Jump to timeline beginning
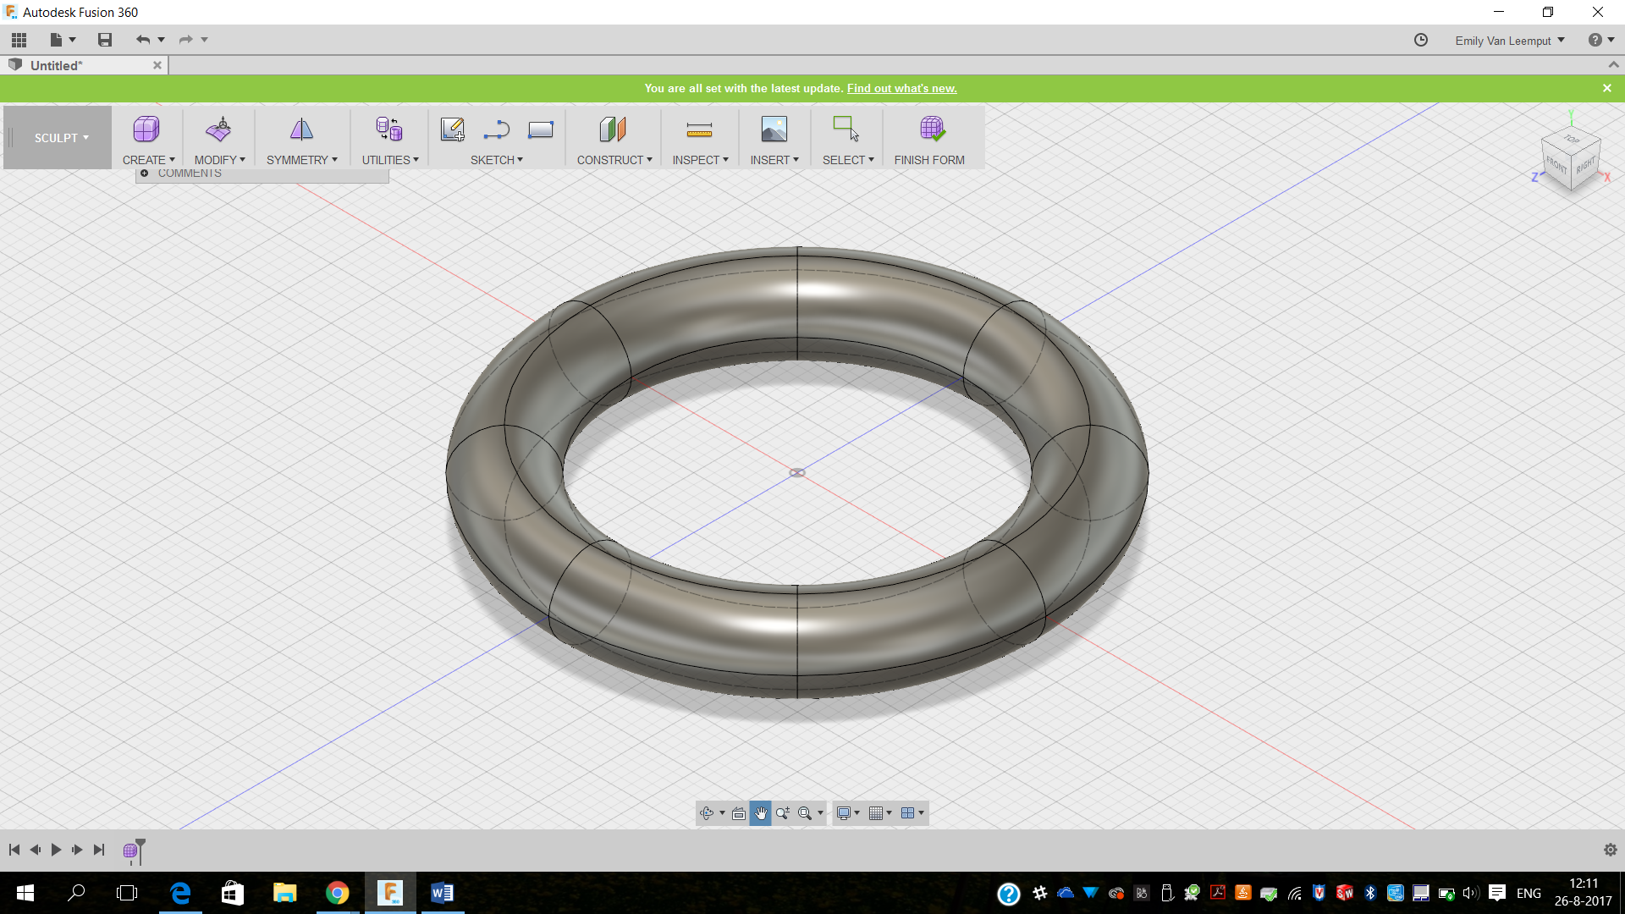 (x=14, y=850)
